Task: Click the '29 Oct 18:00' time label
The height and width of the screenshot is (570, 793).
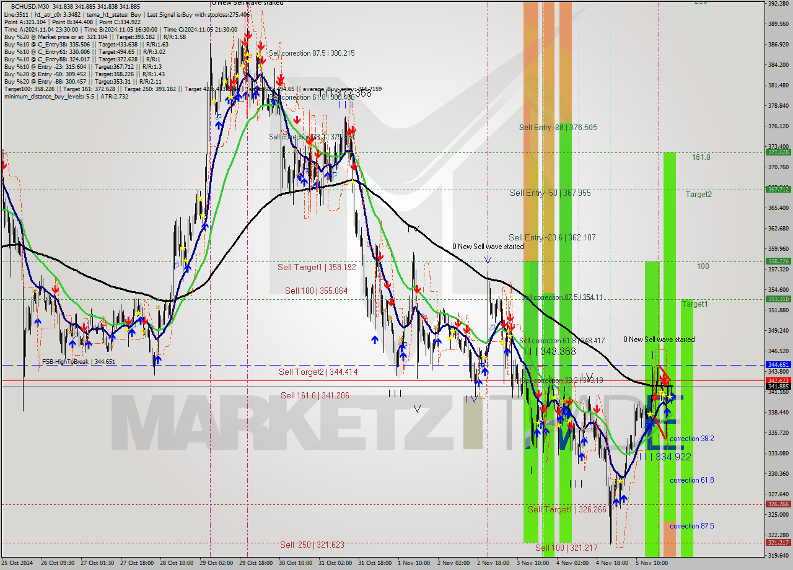Action: (x=255, y=563)
